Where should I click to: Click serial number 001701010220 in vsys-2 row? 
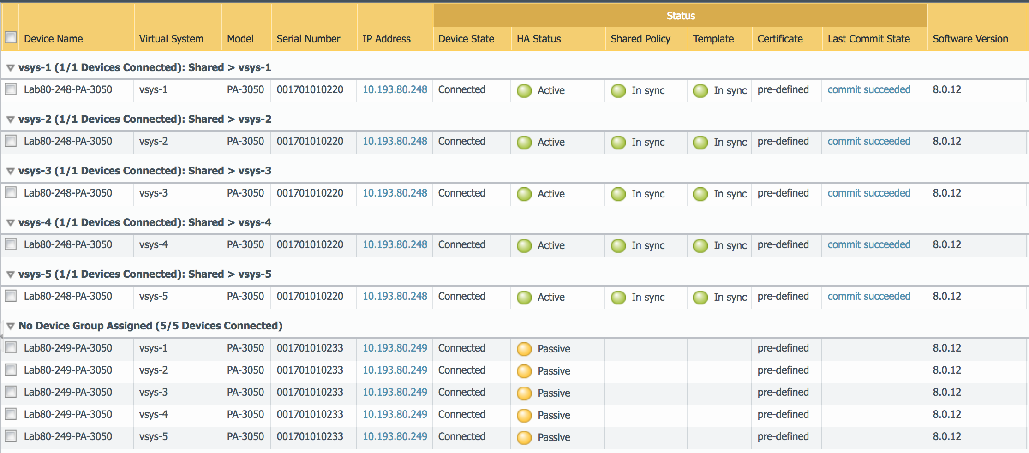[x=310, y=142]
